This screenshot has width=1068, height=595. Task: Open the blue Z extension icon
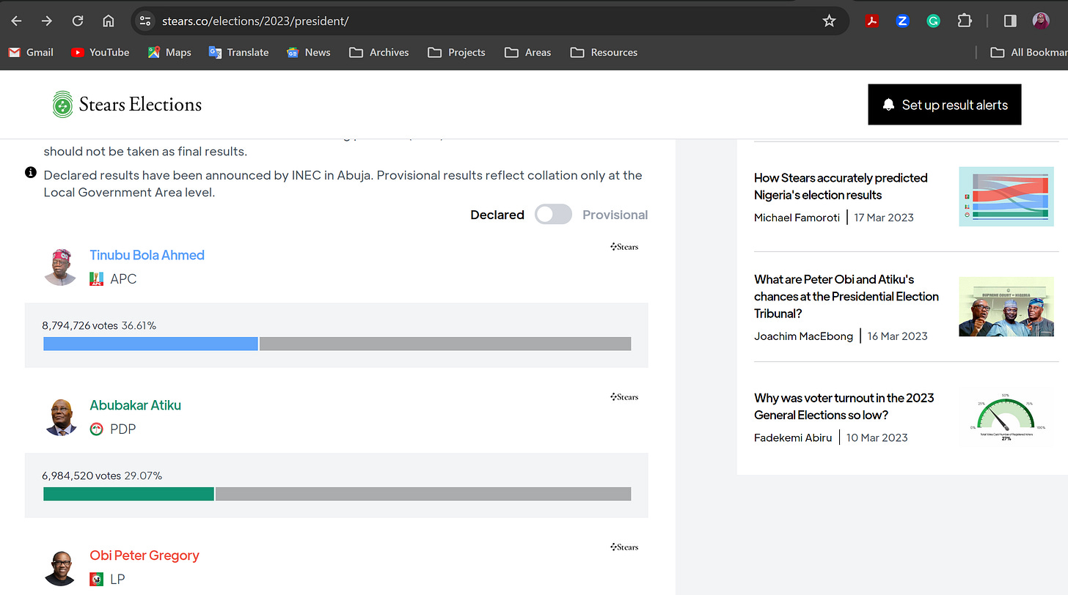902,21
